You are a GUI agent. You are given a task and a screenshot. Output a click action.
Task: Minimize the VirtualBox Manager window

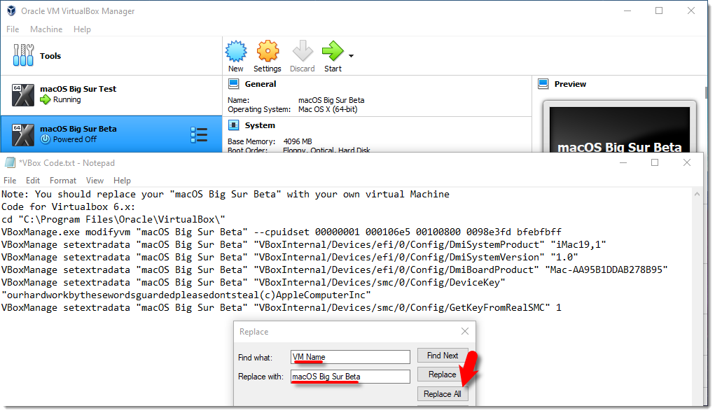coord(627,10)
